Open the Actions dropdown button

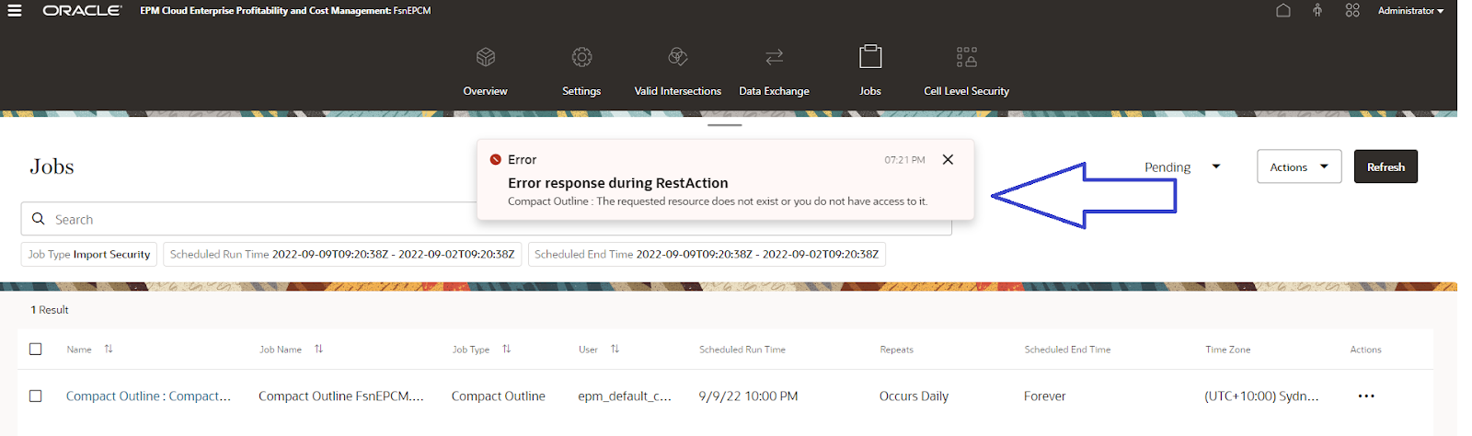point(1299,166)
